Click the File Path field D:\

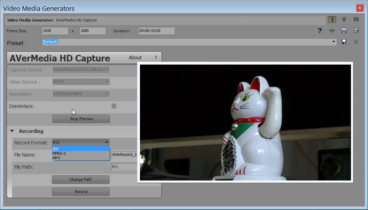pos(124,167)
